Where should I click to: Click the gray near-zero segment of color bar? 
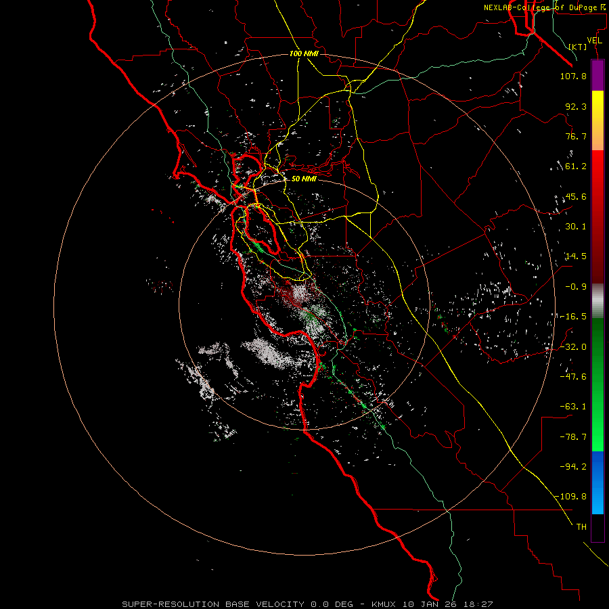[597, 301]
